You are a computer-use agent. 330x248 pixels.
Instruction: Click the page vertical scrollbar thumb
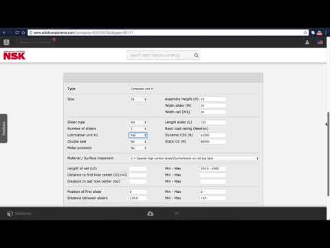pos(329,154)
